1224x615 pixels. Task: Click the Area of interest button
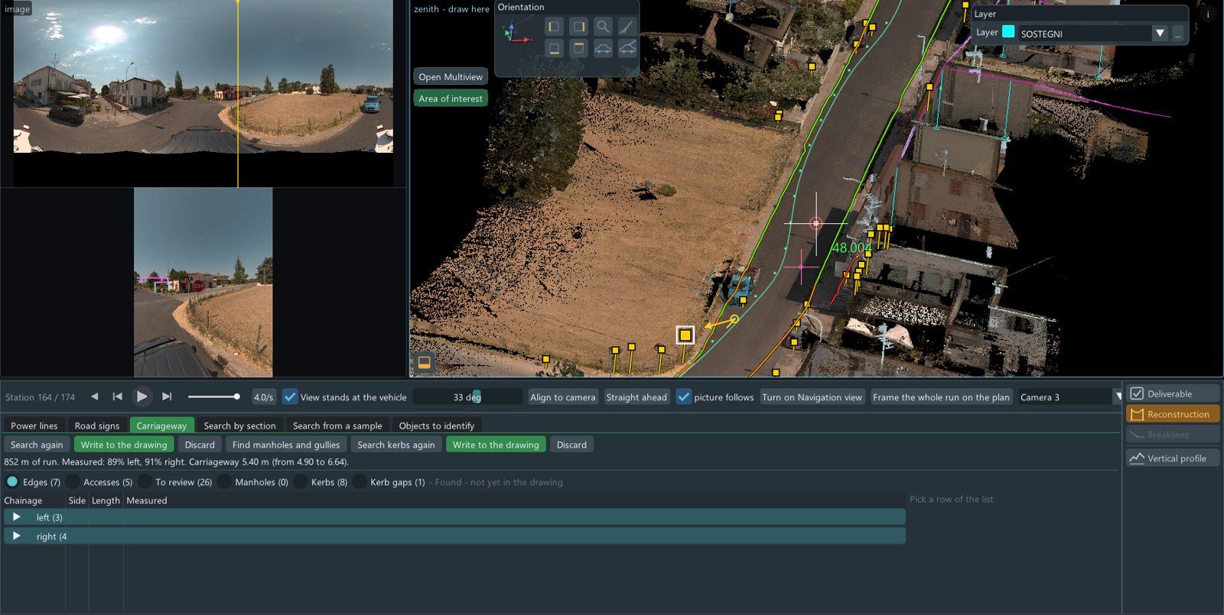coord(451,99)
